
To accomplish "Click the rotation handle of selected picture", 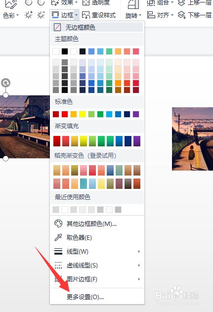I will pos(5,83).
